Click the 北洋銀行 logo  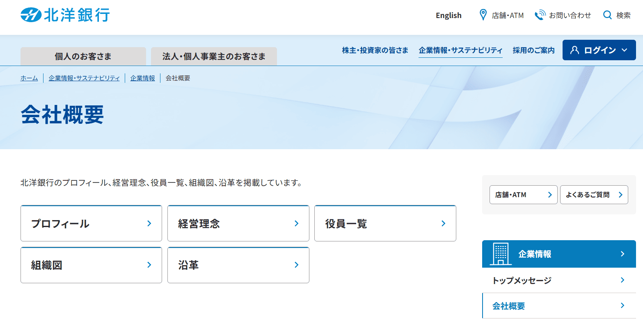tap(65, 16)
